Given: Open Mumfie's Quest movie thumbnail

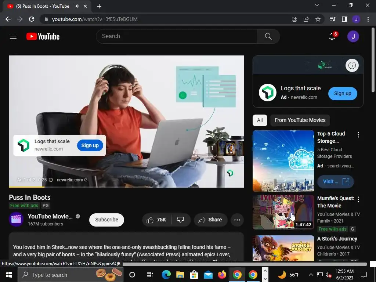Looking at the screenshot, I should pos(283,212).
